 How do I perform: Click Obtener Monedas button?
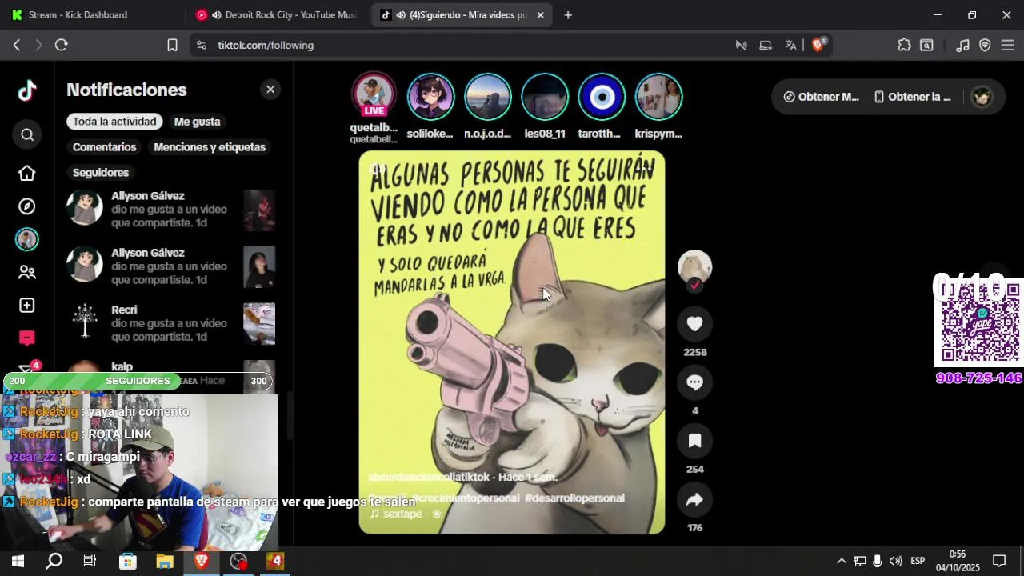click(x=822, y=97)
